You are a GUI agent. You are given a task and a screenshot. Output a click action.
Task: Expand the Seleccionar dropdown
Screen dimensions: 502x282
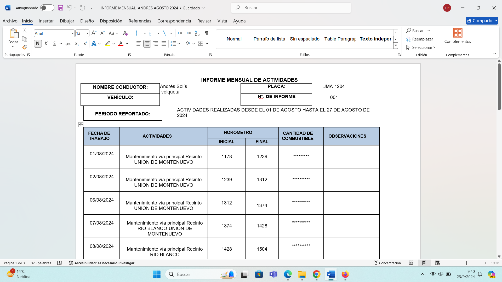tap(421, 47)
